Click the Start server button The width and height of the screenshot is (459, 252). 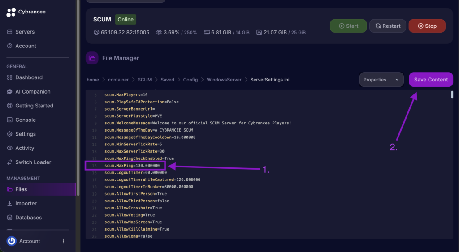click(348, 26)
